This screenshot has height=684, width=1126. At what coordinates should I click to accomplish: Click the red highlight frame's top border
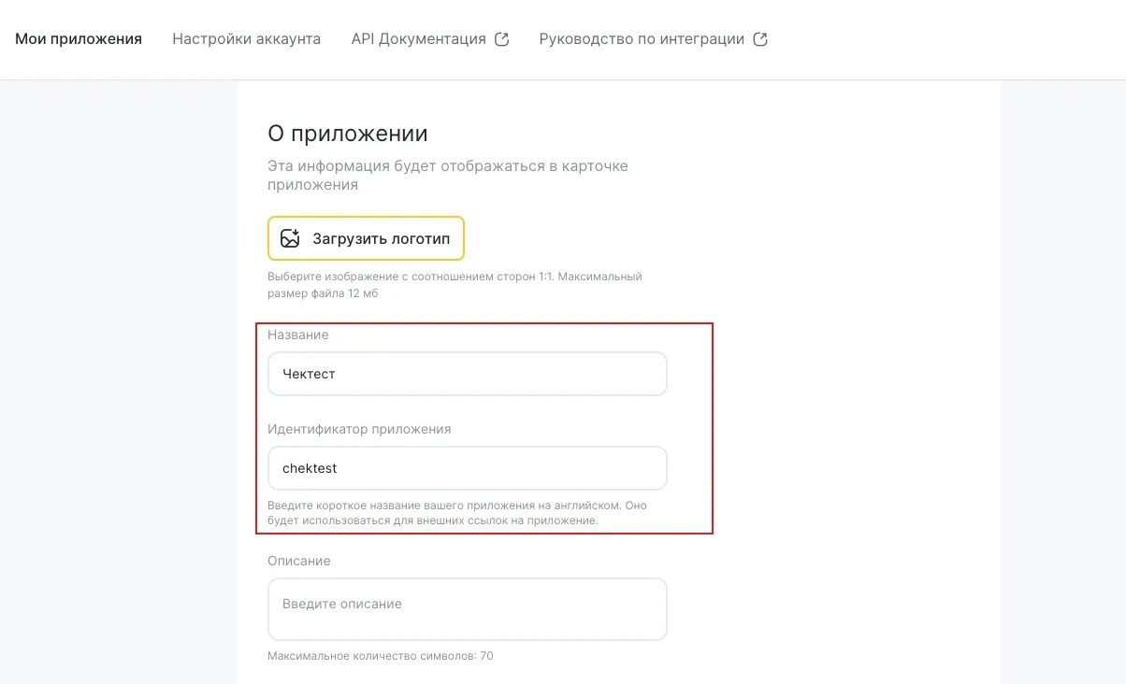(x=484, y=323)
